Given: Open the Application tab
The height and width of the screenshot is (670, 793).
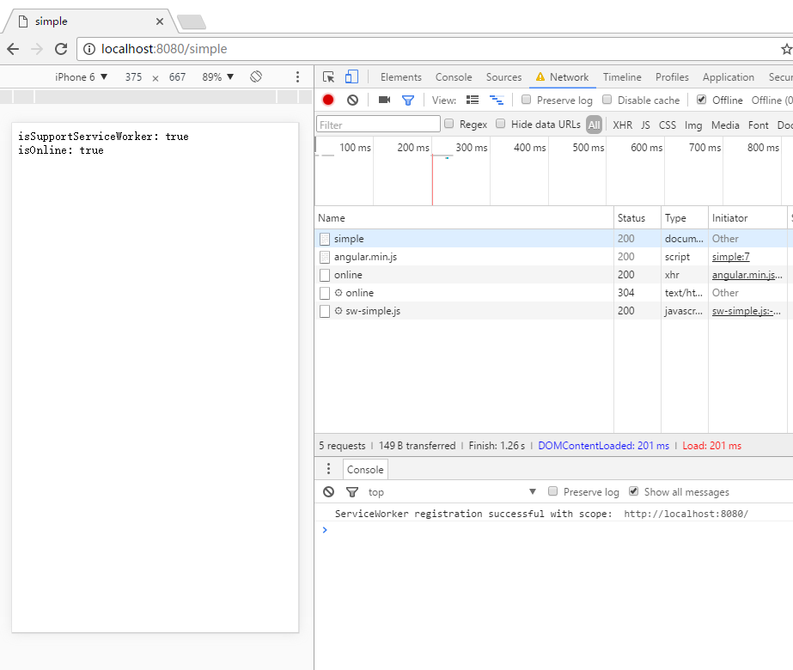Looking at the screenshot, I should point(729,76).
